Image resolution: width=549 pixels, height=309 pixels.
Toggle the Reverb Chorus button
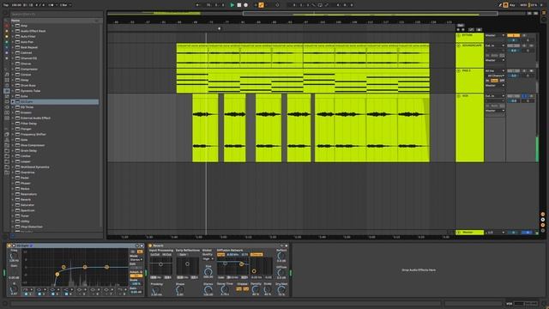tap(256, 255)
